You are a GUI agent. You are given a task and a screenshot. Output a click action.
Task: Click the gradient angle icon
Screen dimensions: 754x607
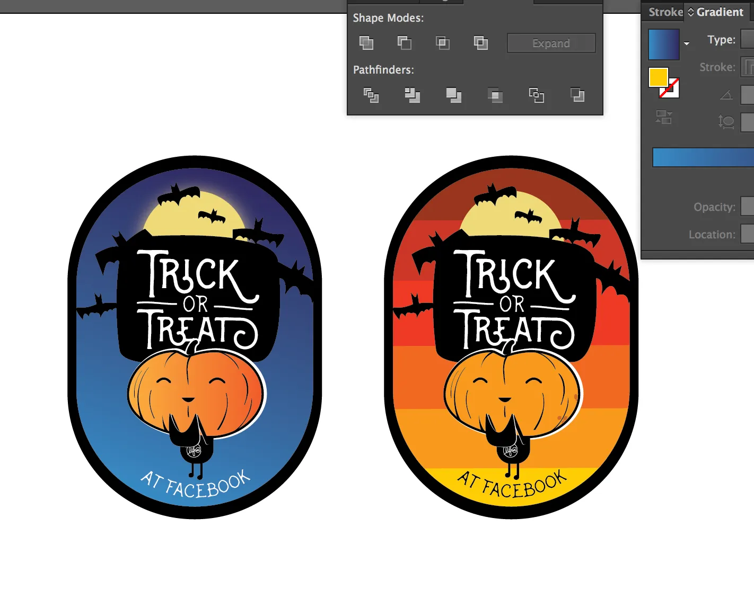726,95
